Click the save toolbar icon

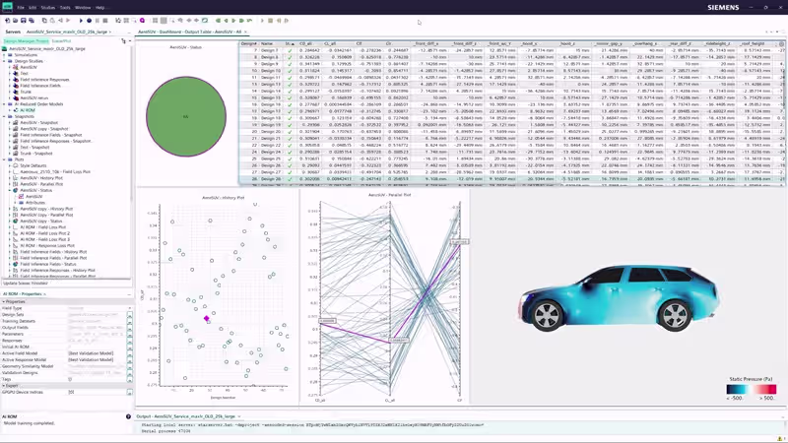tap(23, 21)
